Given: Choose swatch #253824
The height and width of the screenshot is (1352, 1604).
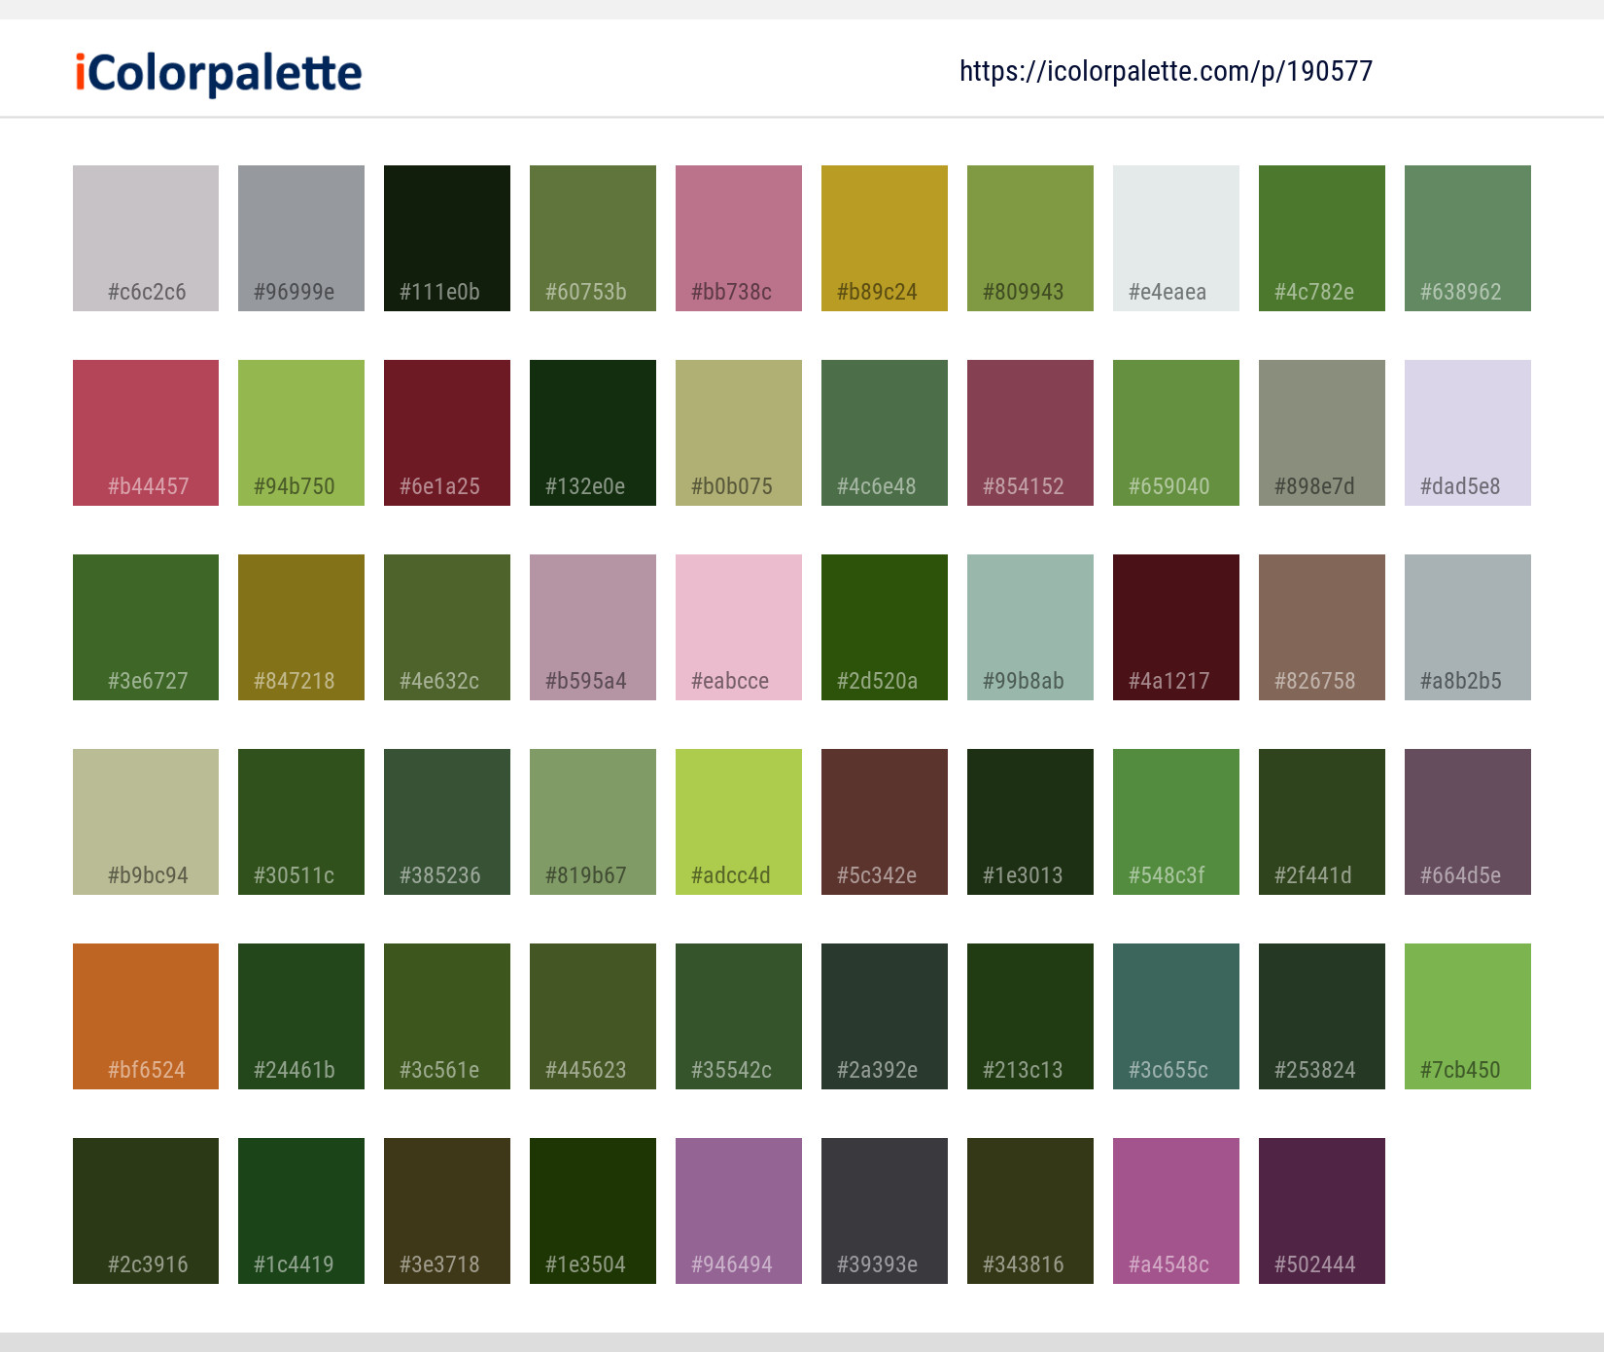Looking at the screenshot, I should coord(1322,1016).
